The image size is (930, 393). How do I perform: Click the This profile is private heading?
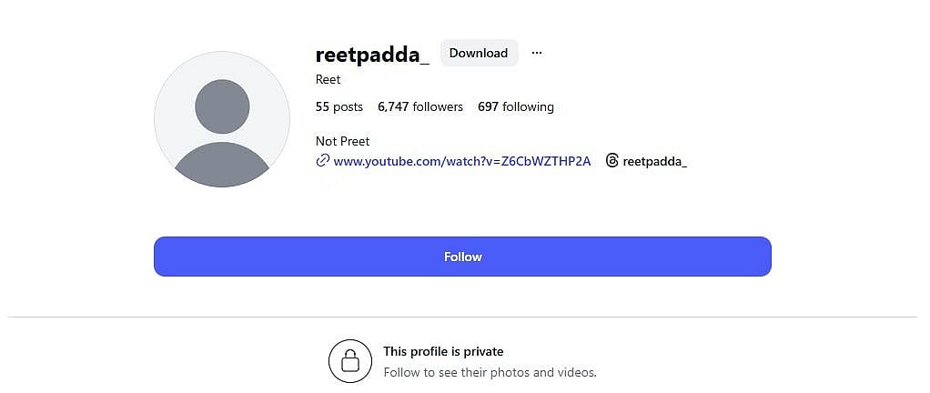[443, 351]
